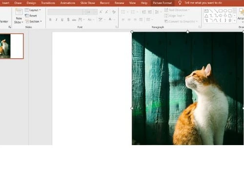Open the Bullets dropdown
This screenshot has width=244, height=186.
point(124,12)
